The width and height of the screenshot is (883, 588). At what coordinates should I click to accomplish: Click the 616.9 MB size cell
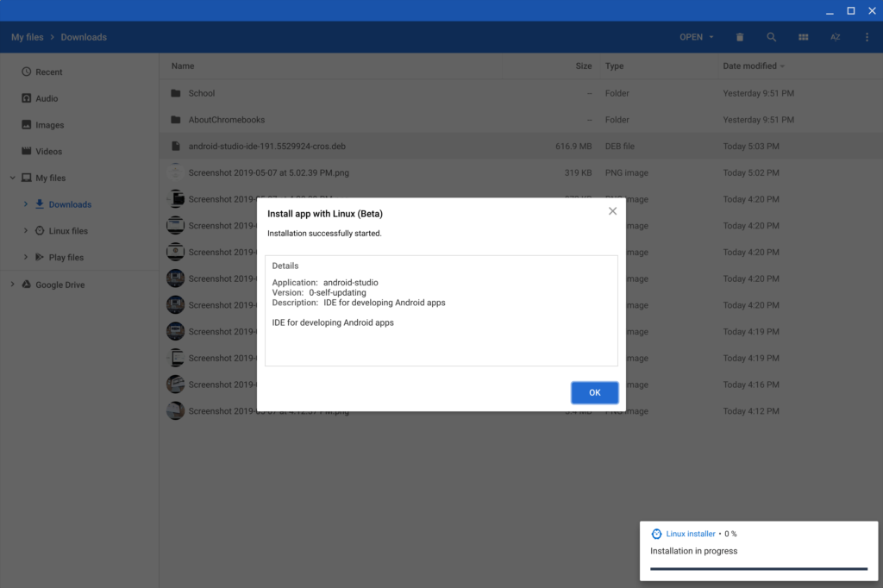tap(573, 147)
